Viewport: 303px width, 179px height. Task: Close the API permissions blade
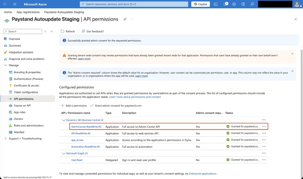(296, 19)
